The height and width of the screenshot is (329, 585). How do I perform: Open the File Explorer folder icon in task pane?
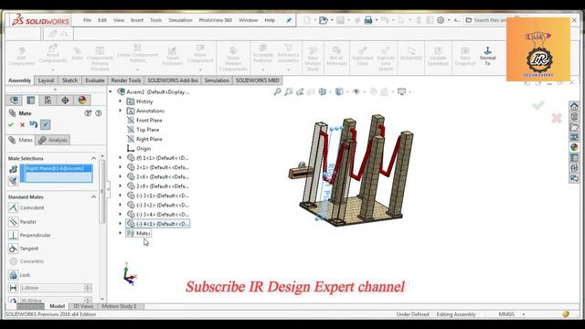pyautogui.click(x=574, y=127)
